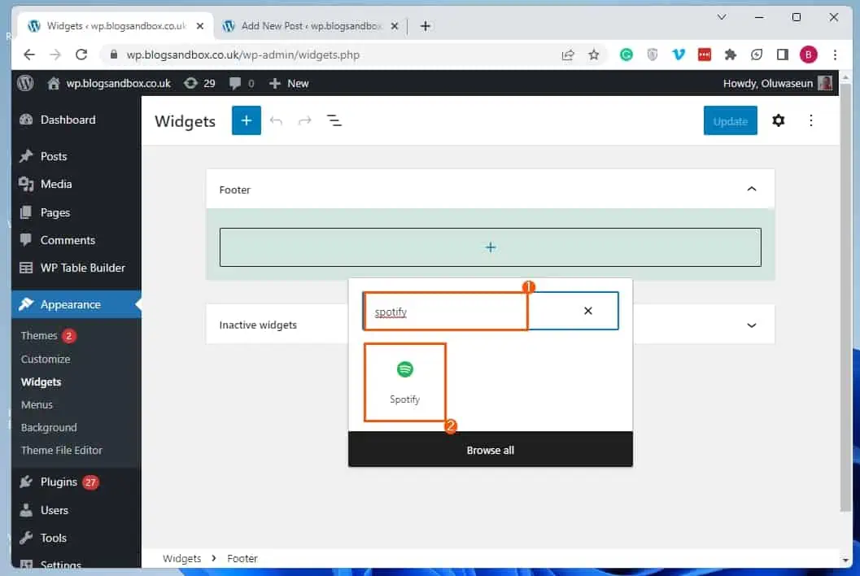
Task: Open the Chrome three-dot menu
Action: click(x=835, y=55)
